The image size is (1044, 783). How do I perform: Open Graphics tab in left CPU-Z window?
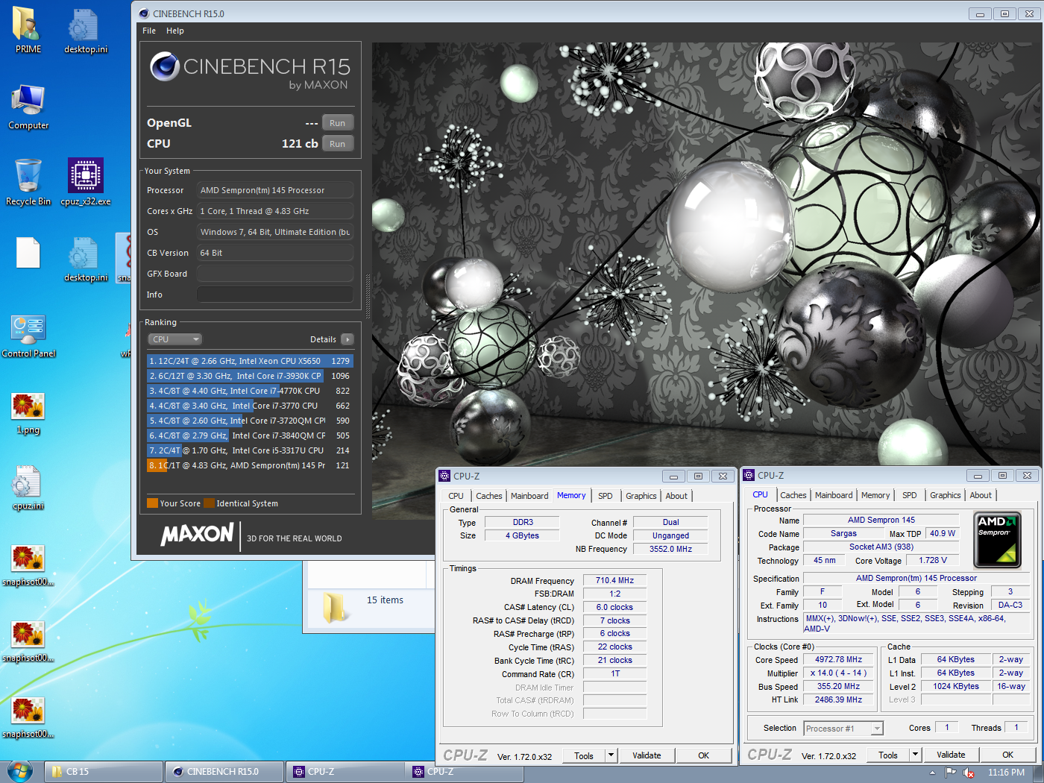pyautogui.click(x=641, y=496)
